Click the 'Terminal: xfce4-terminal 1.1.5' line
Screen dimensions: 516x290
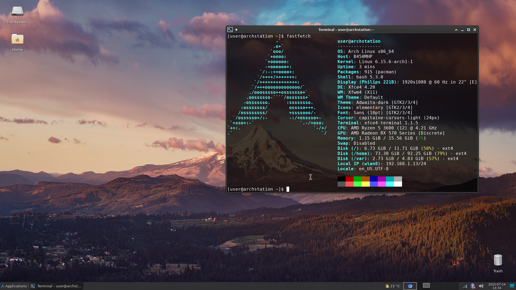point(378,123)
